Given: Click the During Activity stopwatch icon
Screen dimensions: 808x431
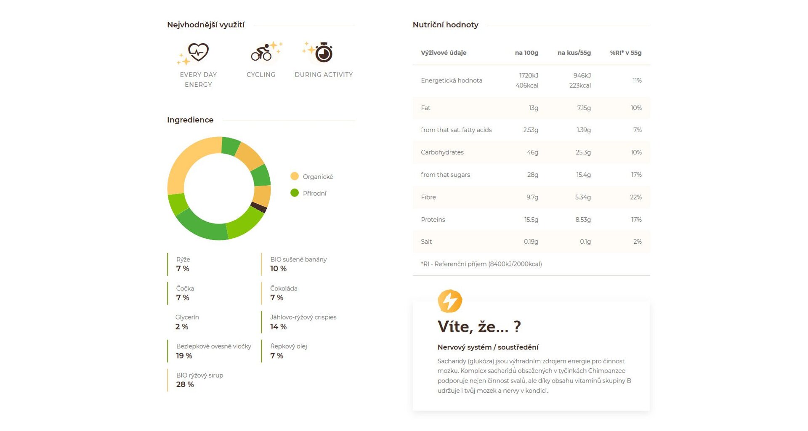Looking at the screenshot, I should (x=324, y=53).
